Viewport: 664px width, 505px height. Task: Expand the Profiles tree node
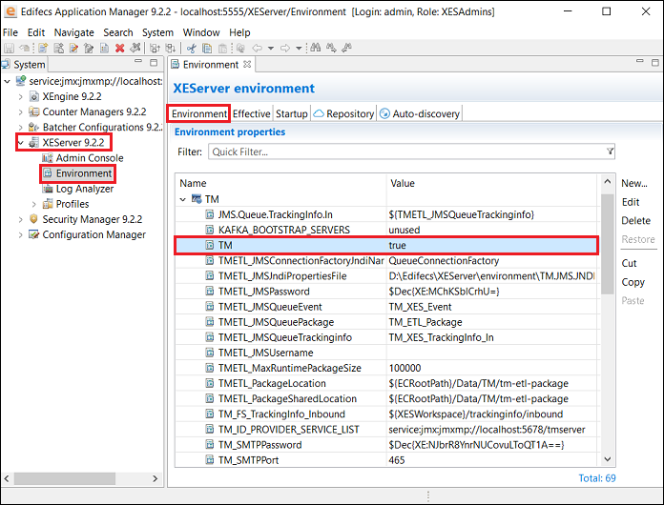(34, 204)
